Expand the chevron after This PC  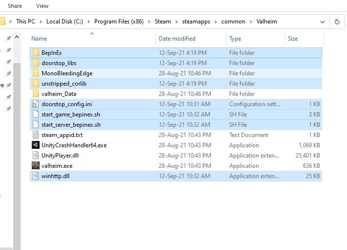tap(41, 22)
